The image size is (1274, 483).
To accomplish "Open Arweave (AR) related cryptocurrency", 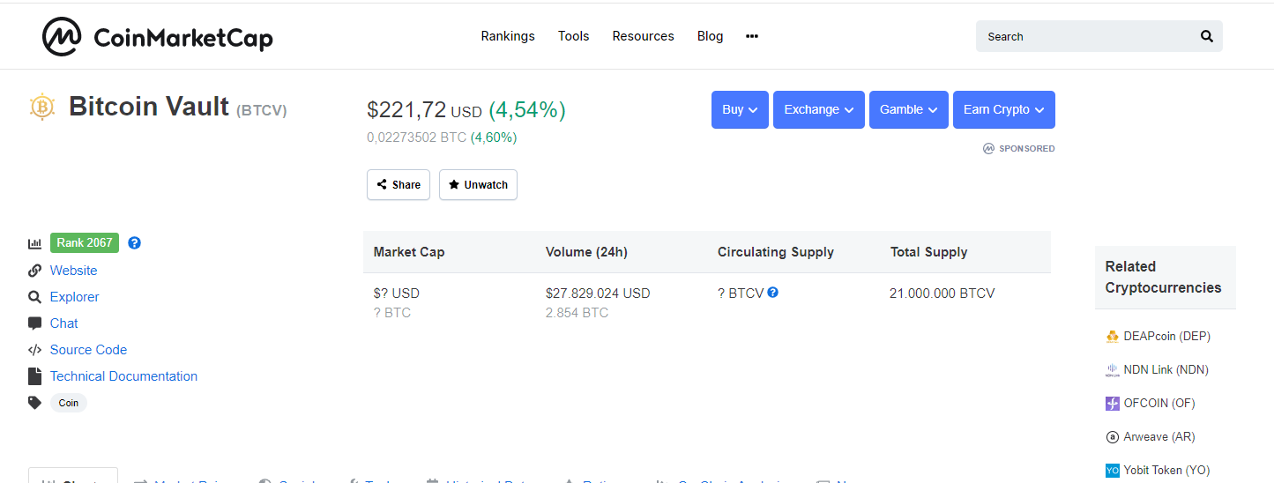I will coord(1159,437).
